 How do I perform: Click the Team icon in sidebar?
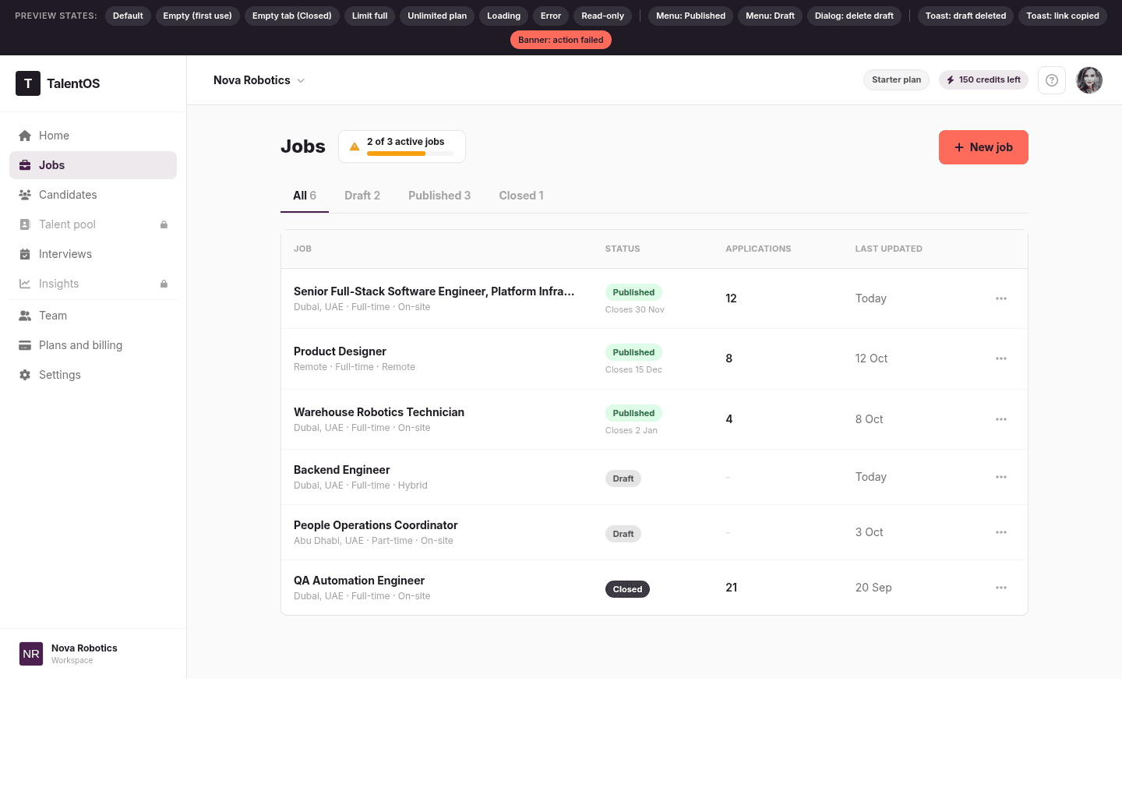pos(25,316)
